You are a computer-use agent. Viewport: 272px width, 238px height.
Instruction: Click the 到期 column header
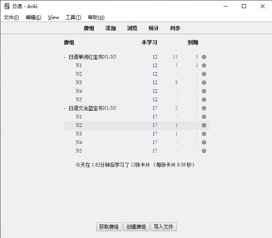coord(193,42)
